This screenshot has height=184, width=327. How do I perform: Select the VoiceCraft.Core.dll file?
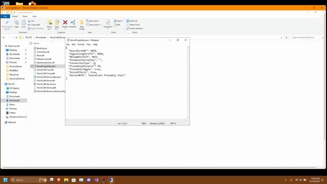(x=45, y=70)
